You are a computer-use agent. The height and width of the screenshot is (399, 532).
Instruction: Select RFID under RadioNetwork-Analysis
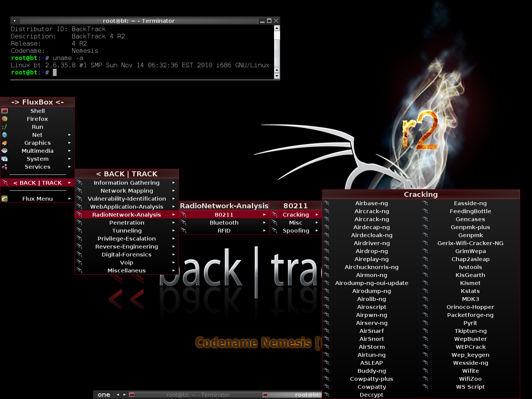click(x=224, y=230)
